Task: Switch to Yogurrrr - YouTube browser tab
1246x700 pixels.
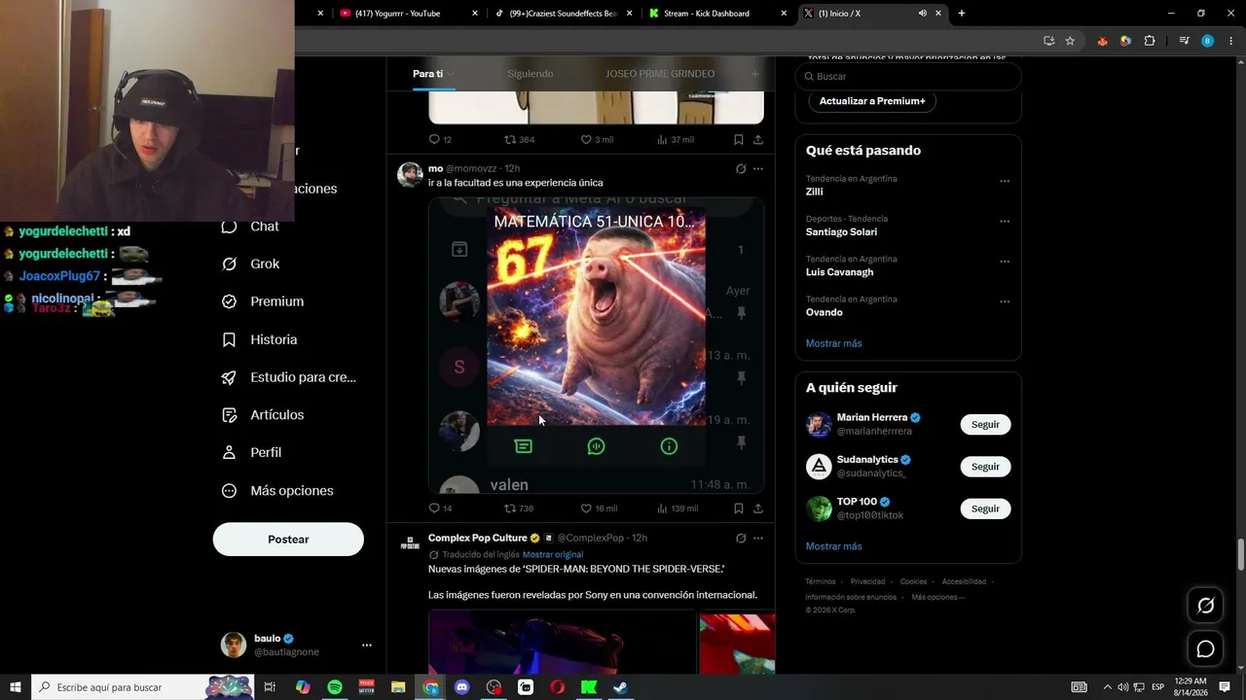Action: pyautogui.click(x=408, y=14)
